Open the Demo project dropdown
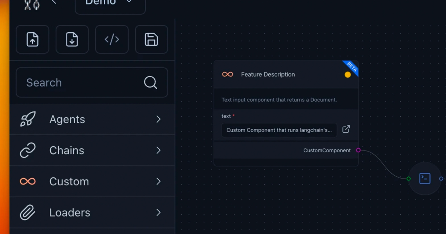446x234 pixels. [110, 4]
